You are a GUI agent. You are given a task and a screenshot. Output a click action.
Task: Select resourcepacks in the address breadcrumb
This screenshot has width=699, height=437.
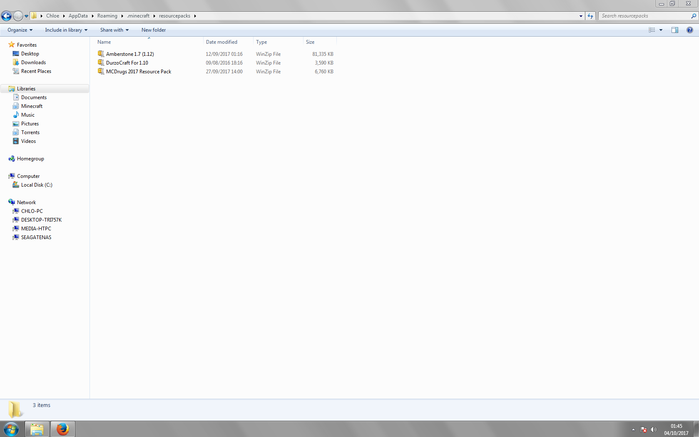174,16
